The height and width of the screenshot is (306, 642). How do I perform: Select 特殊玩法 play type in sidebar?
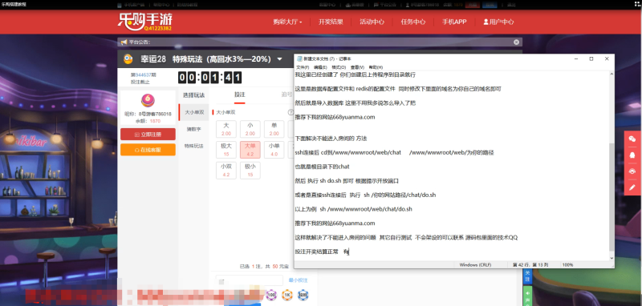click(x=194, y=146)
